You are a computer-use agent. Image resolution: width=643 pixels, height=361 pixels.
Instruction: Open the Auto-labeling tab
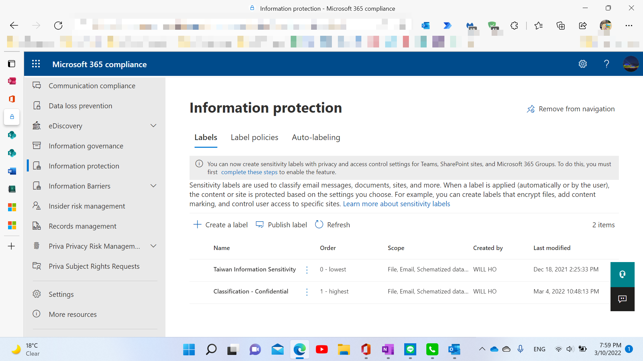pyautogui.click(x=316, y=137)
